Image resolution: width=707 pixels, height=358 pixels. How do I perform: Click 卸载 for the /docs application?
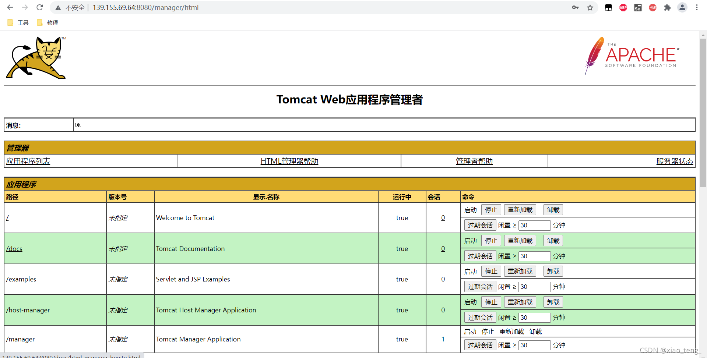[x=553, y=241]
